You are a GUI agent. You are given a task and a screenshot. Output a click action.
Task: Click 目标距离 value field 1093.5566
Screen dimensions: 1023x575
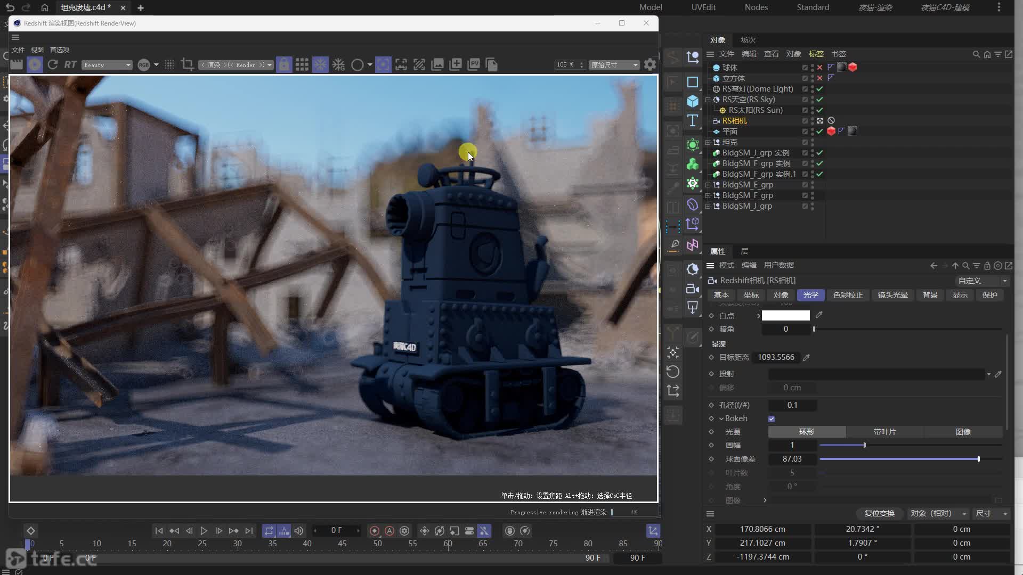coord(776,357)
